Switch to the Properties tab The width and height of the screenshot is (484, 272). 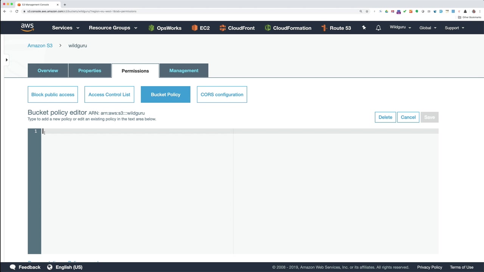click(90, 71)
